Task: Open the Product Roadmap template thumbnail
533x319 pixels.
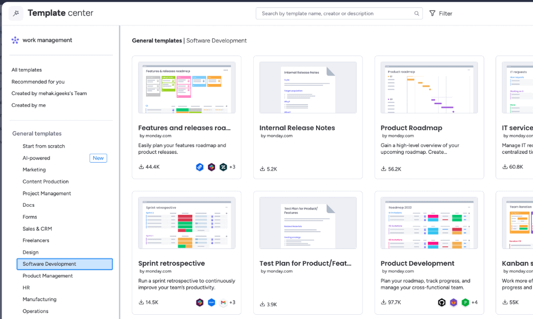Action: click(x=429, y=87)
